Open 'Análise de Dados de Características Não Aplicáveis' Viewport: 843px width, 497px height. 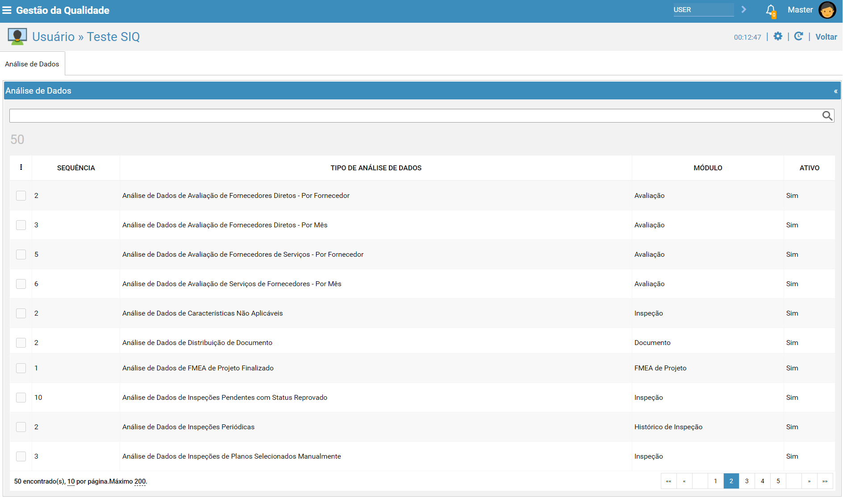(203, 313)
